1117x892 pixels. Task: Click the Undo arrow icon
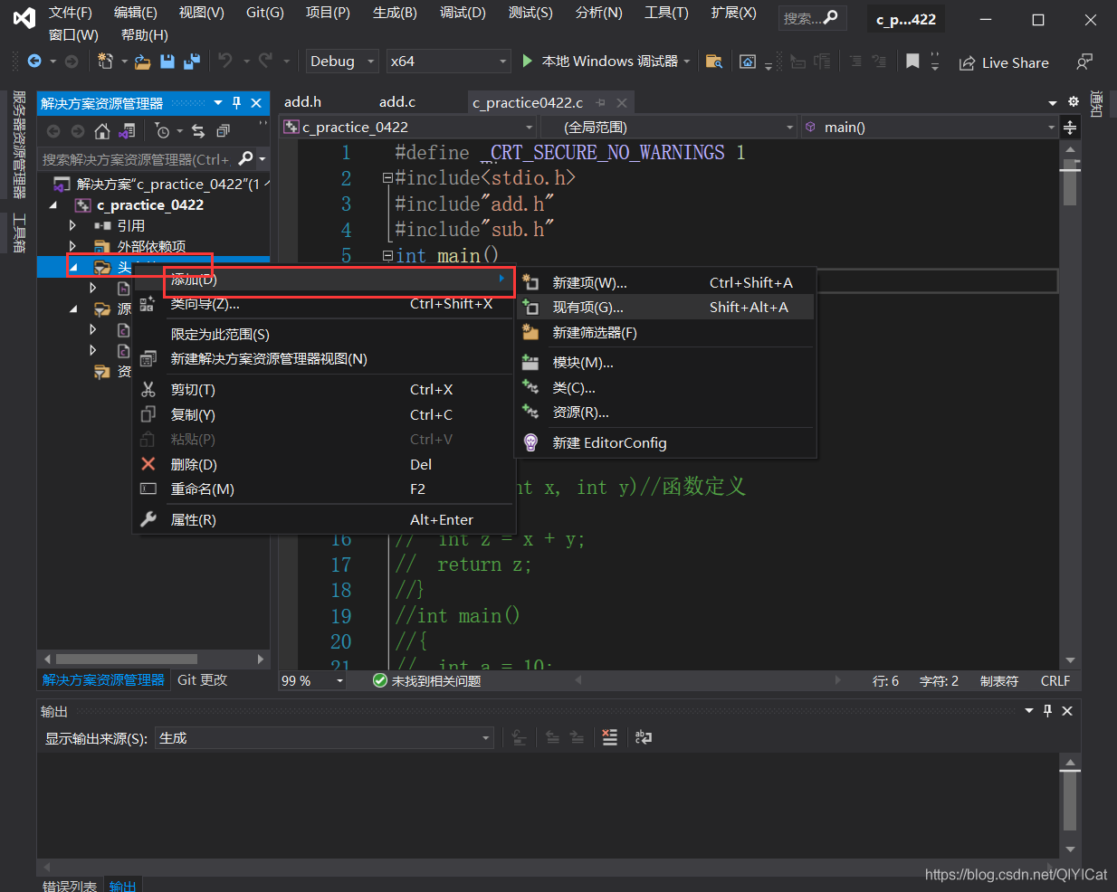225,61
